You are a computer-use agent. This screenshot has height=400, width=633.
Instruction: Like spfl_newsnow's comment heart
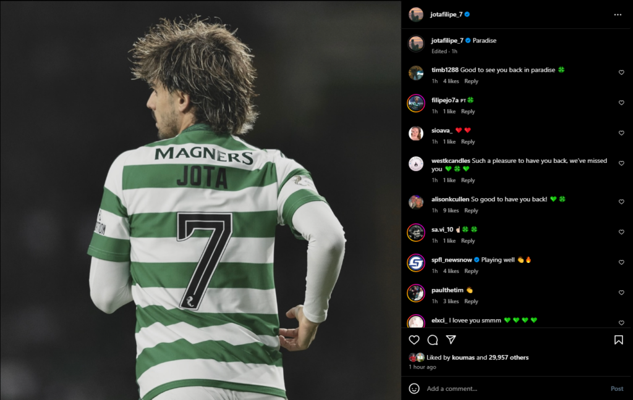point(621,262)
